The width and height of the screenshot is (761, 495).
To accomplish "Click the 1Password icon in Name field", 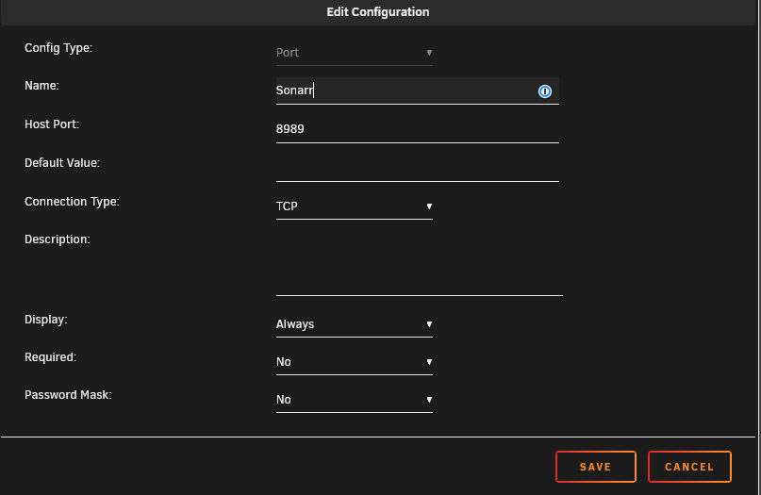I will click(x=544, y=91).
